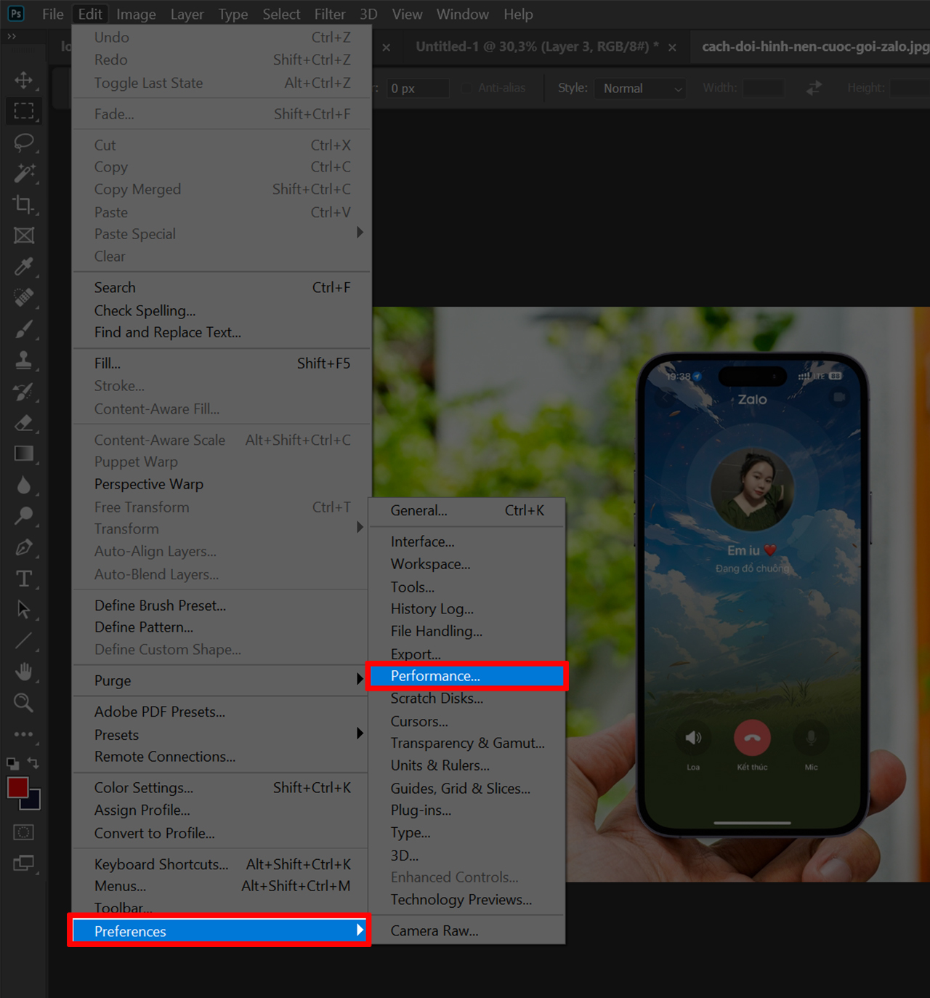930x998 pixels.
Task: Choose General... preferences entry
Action: [x=467, y=510]
